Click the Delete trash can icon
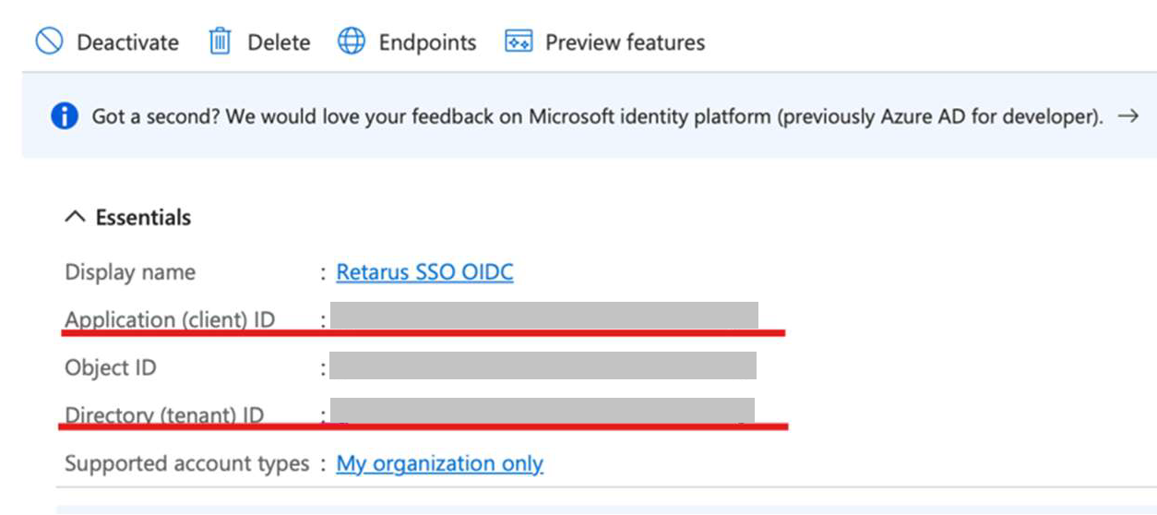 tap(220, 42)
